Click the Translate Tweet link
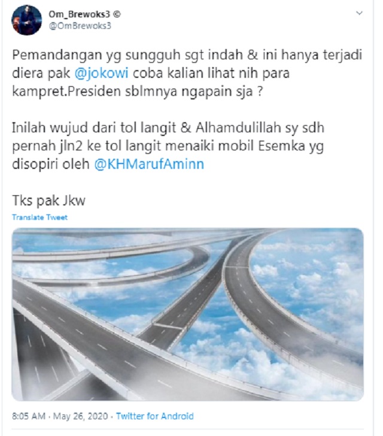Viewport: 383px width, 436px height. click(x=39, y=217)
